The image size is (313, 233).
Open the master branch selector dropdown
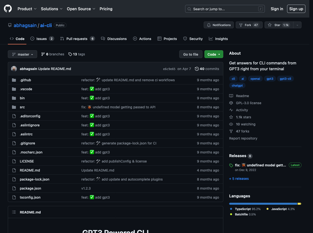pyautogui.click(x=22, y=54)
